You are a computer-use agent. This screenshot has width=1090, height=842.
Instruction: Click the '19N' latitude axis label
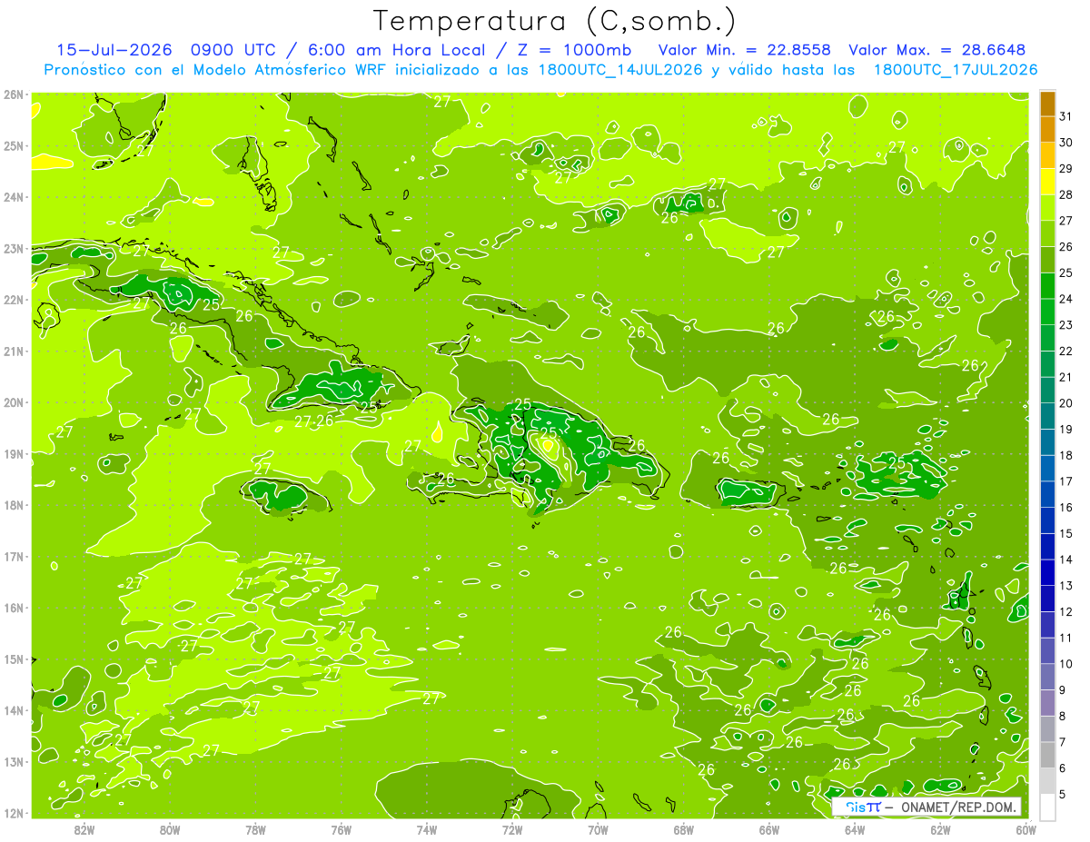pos(14,453)
